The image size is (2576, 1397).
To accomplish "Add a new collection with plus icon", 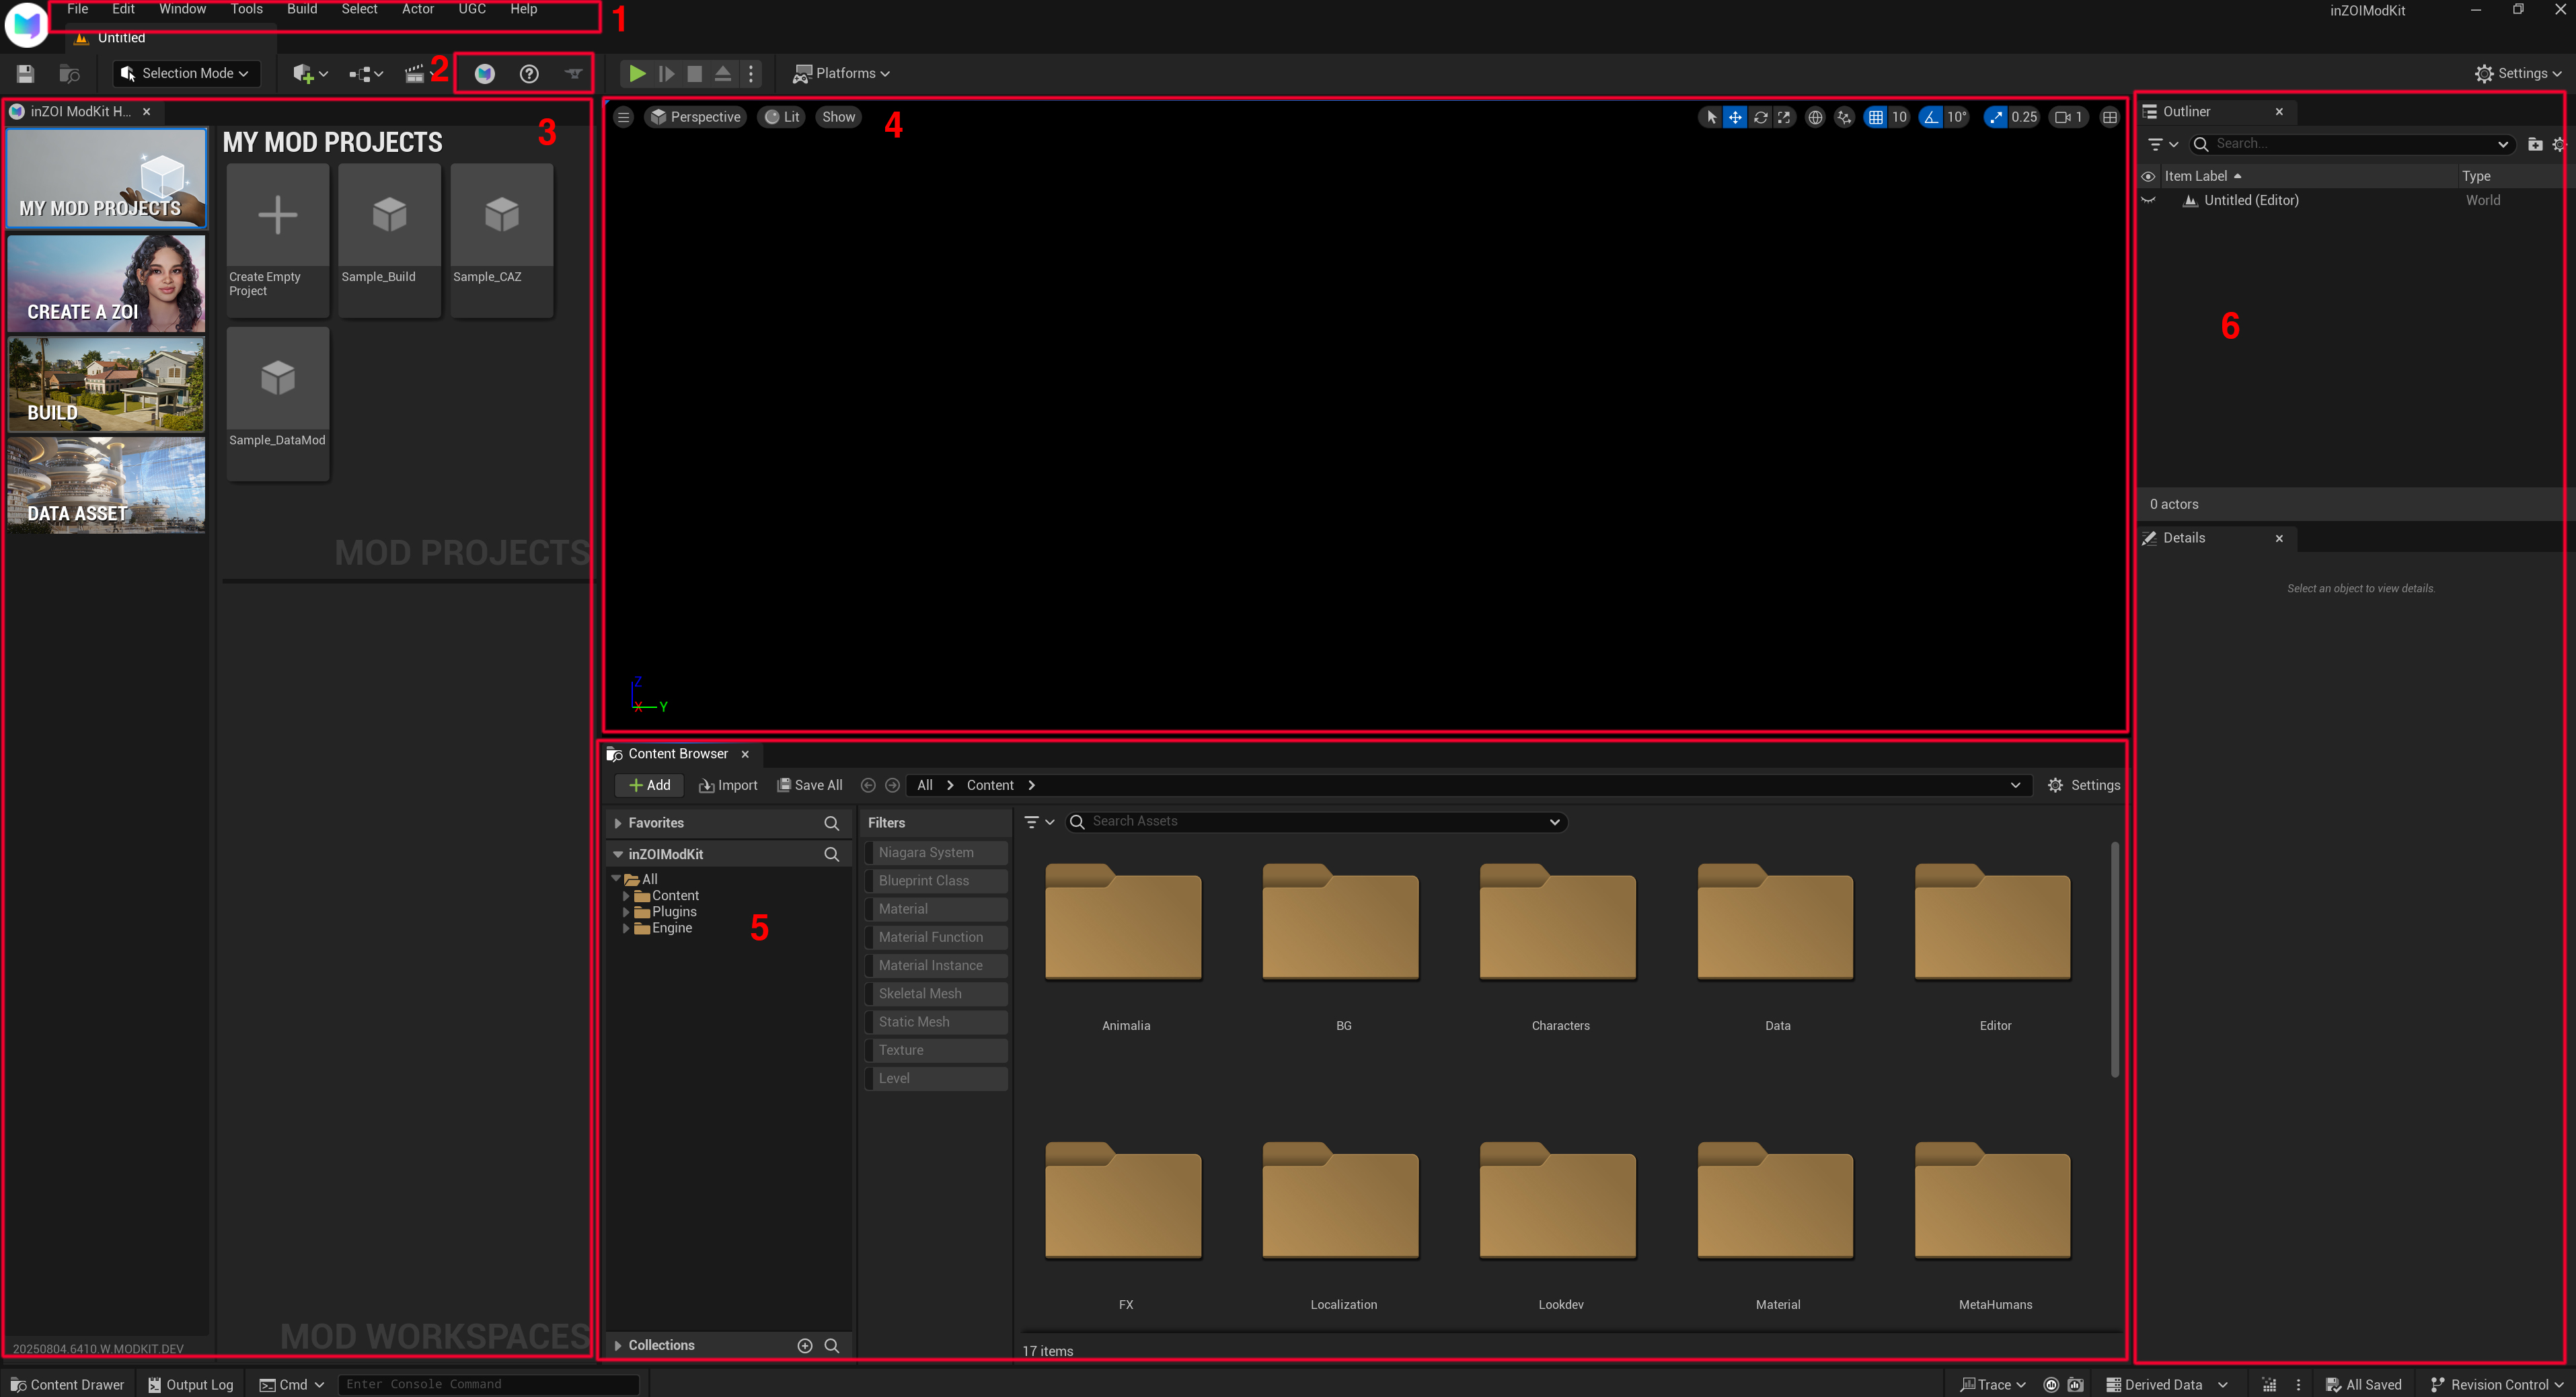I will click(805, 1345).
